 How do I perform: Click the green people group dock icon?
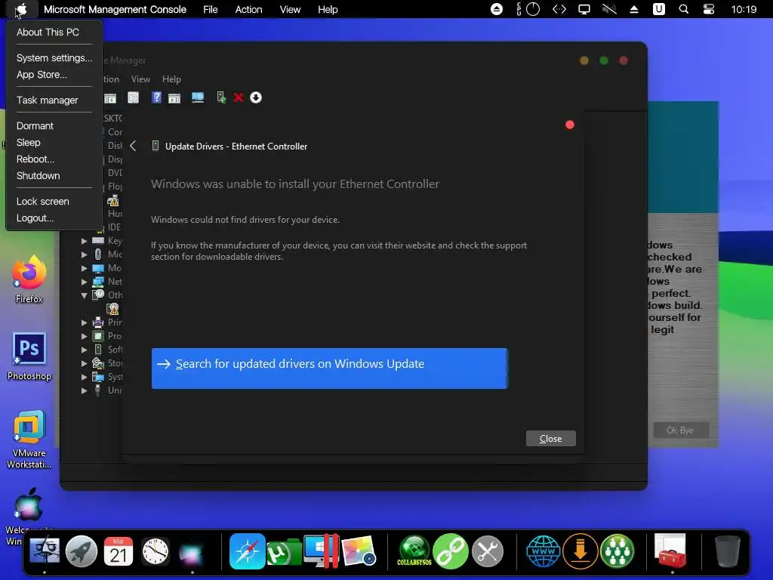tap(617, 551)
